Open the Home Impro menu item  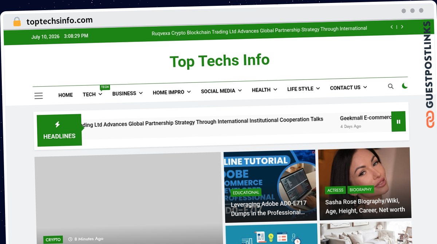(x=169, y=93)
